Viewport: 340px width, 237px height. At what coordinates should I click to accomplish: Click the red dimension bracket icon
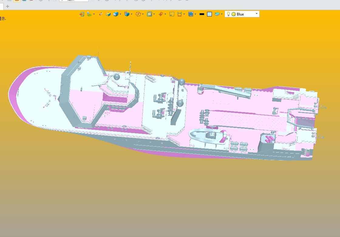179,14
